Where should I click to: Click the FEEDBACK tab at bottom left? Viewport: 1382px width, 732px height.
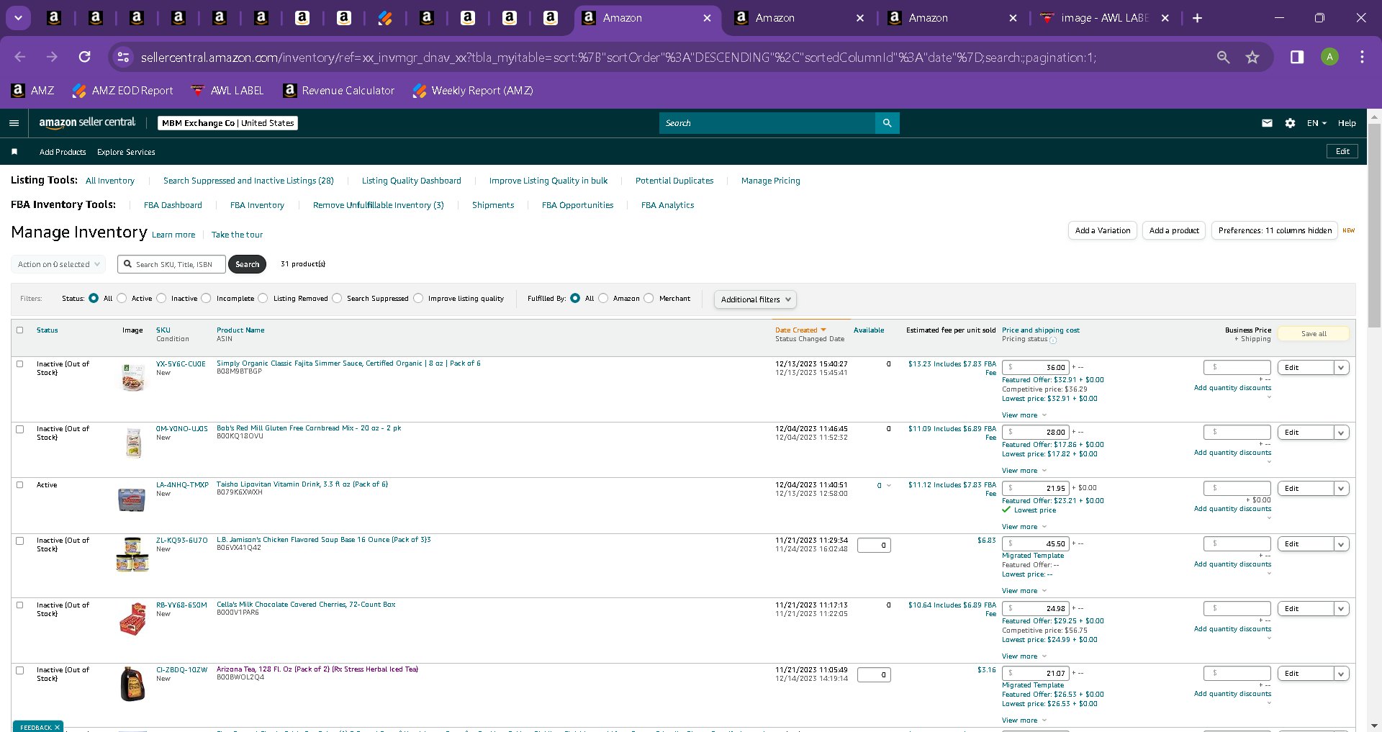pos(38,727)
